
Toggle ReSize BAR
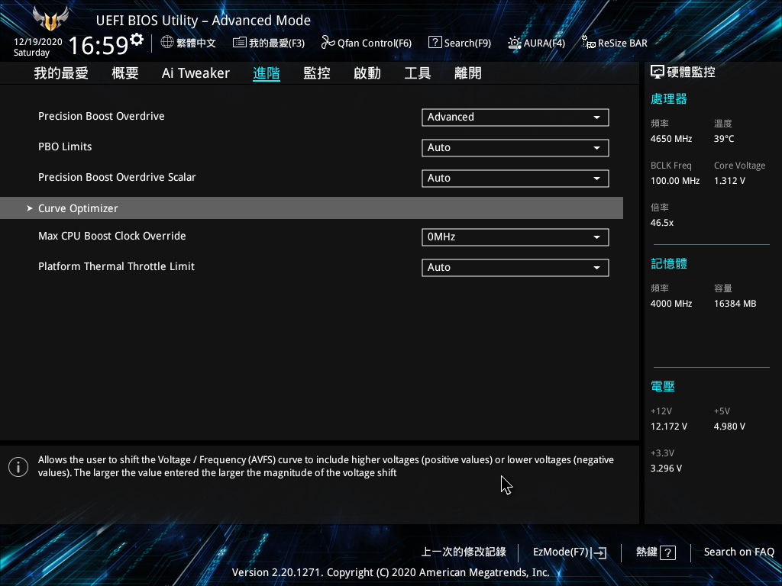615,43
